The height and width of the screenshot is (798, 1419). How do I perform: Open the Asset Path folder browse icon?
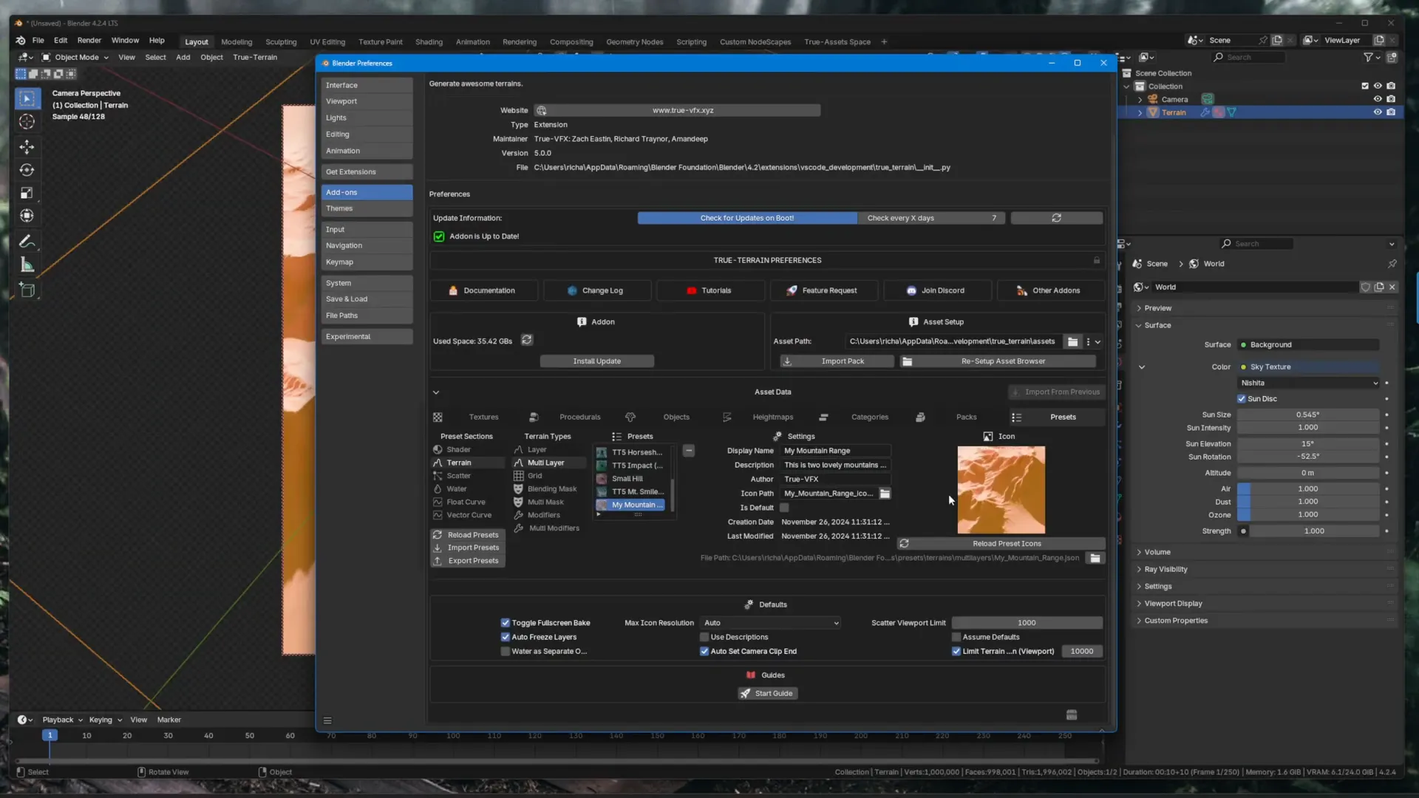(1072, 341)
